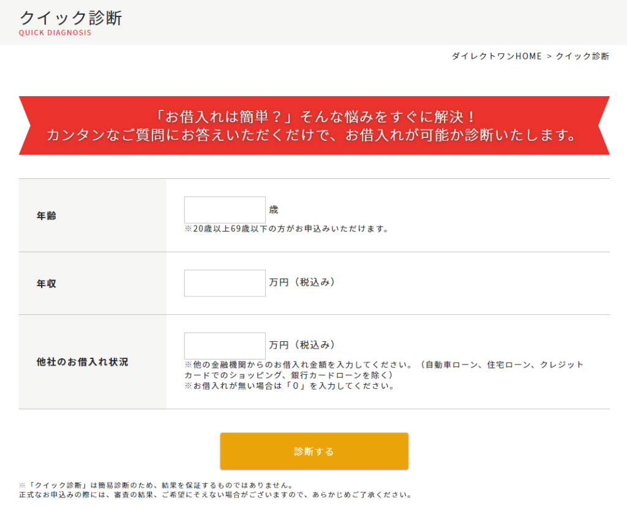
Task: Click the bottom 「クイック診断」 disclaimer text
Action: 156,486
